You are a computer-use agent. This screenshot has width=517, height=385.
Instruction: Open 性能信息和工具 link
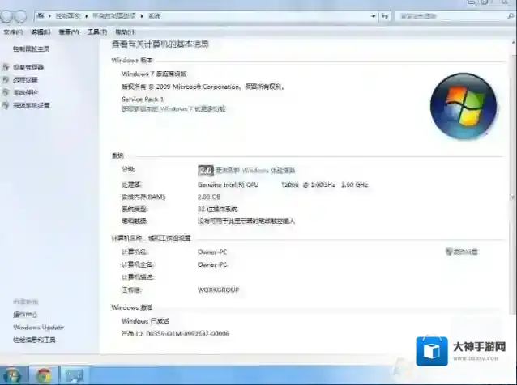[34, 340]
